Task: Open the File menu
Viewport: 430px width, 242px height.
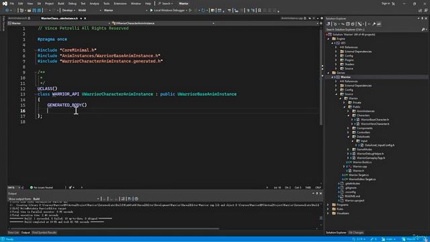Action: [12, 3]
